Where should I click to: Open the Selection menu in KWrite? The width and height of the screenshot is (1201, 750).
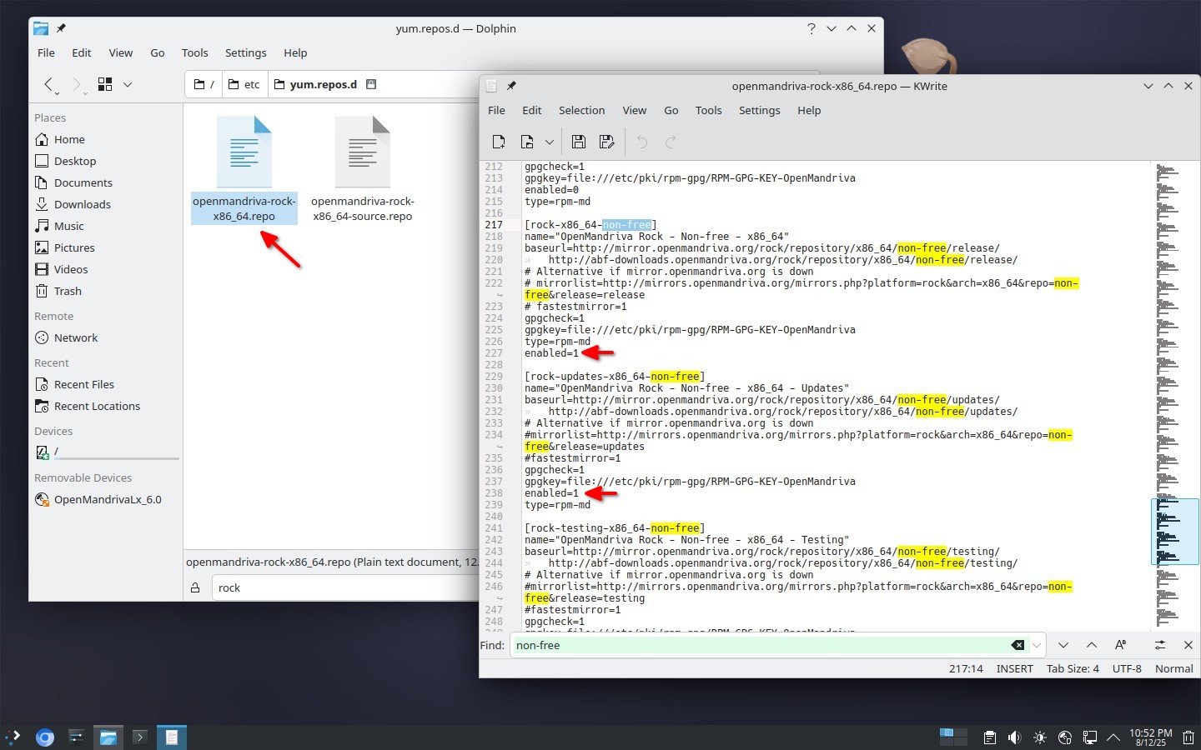tap(581, 110)
